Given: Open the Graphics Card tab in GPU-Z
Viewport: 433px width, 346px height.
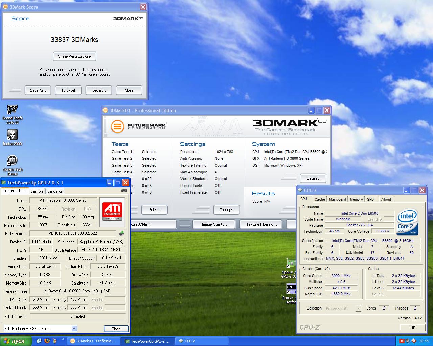Looking at the screenshot, I should (x=15, y=191).
